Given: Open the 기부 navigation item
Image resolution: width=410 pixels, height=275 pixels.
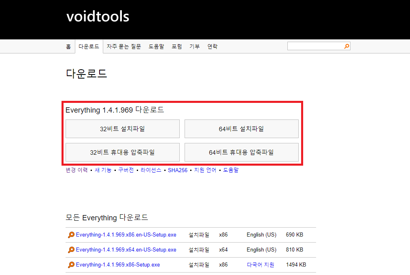Looking at the screenshot, I should tap(195, 47).
